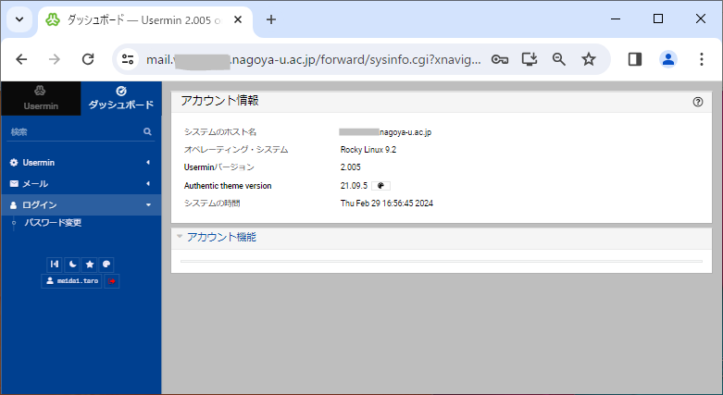Open favorites with the star icon
This screenshot has width=723, height=395.
[90, 265]
